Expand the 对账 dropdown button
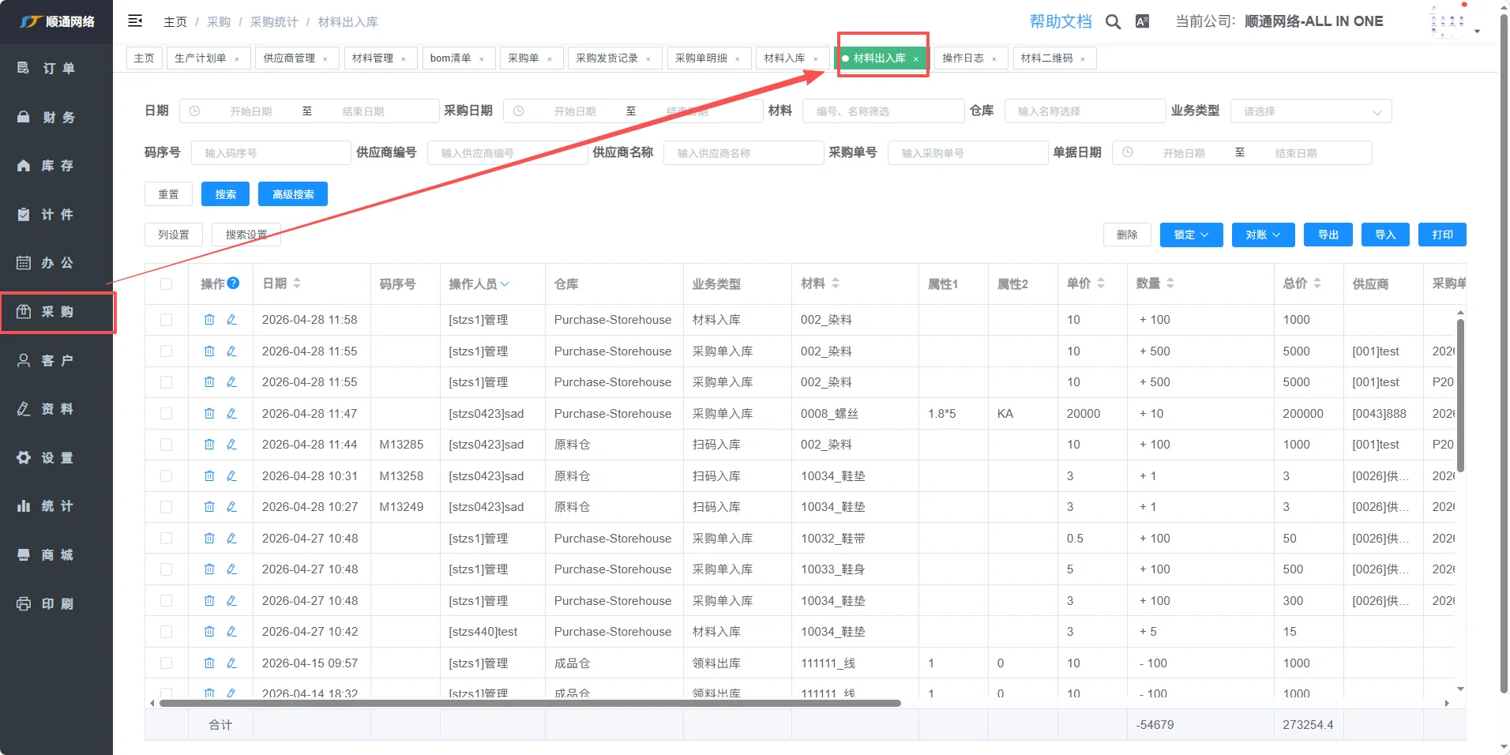 [x=1263, y=235]
